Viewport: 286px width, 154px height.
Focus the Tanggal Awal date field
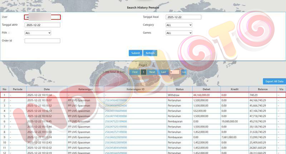click(x=183, y=17)
